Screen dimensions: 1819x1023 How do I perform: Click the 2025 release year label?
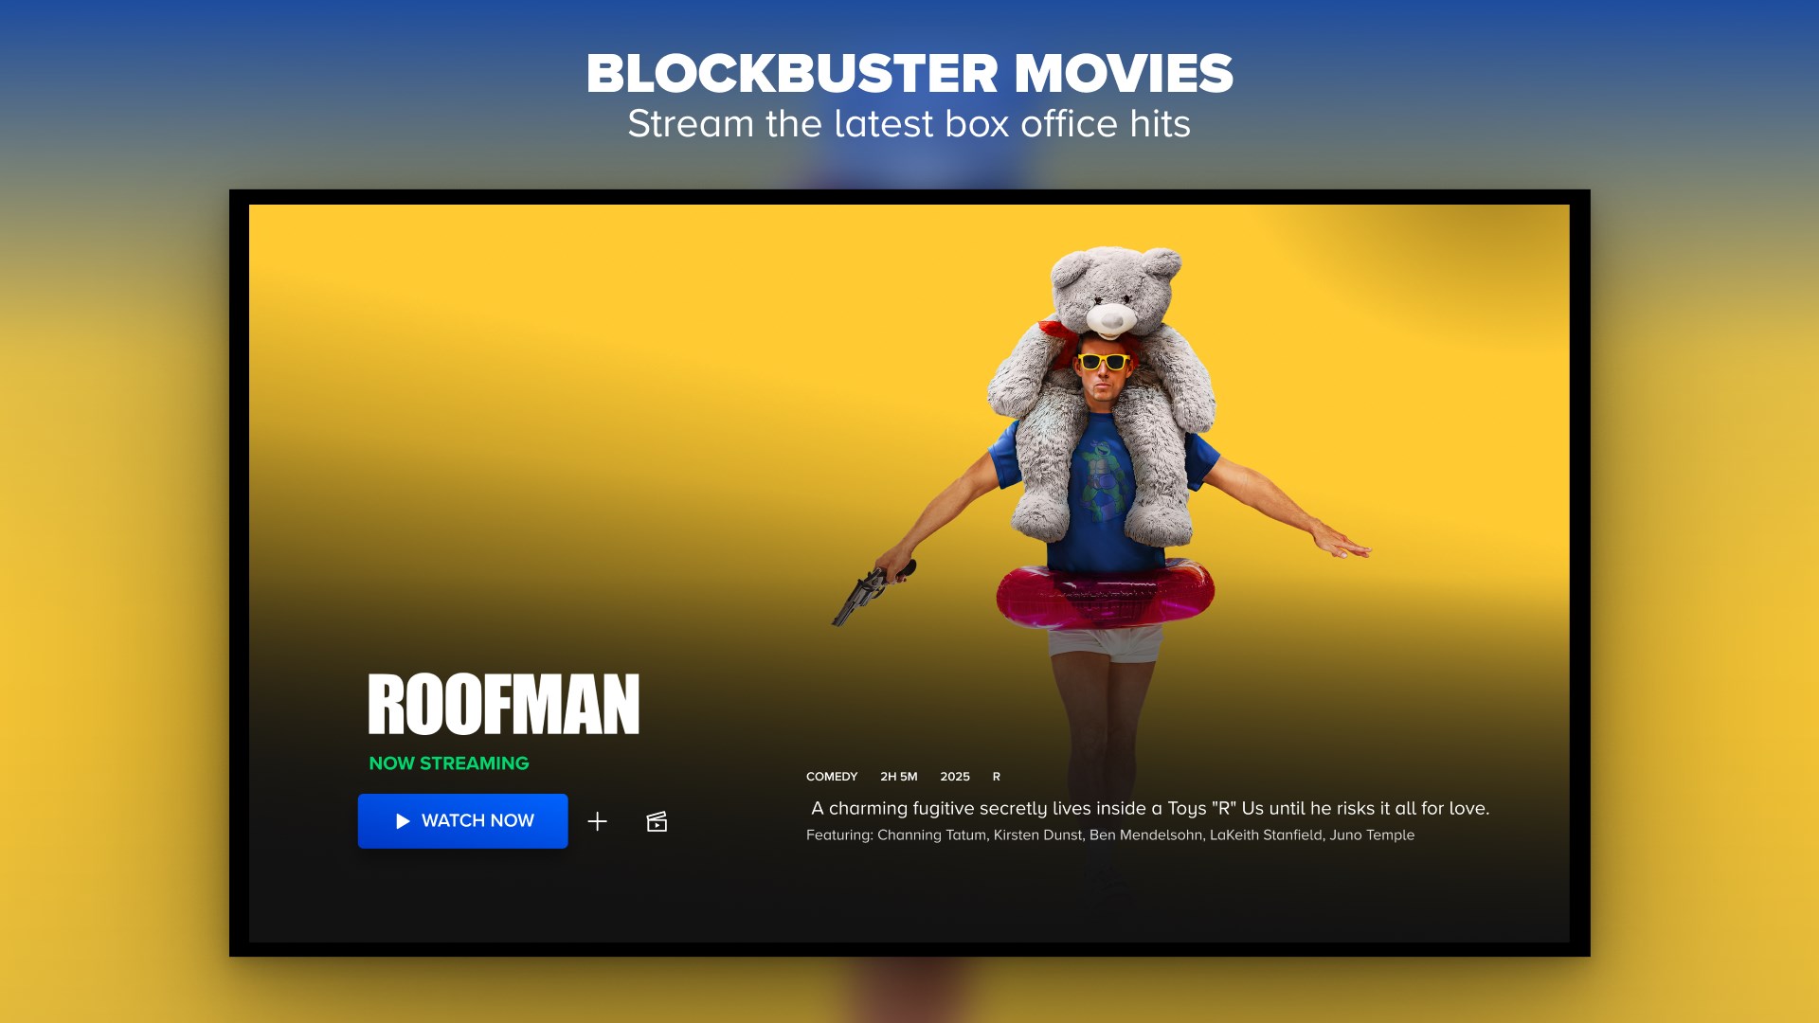click(x=956, y=777)
